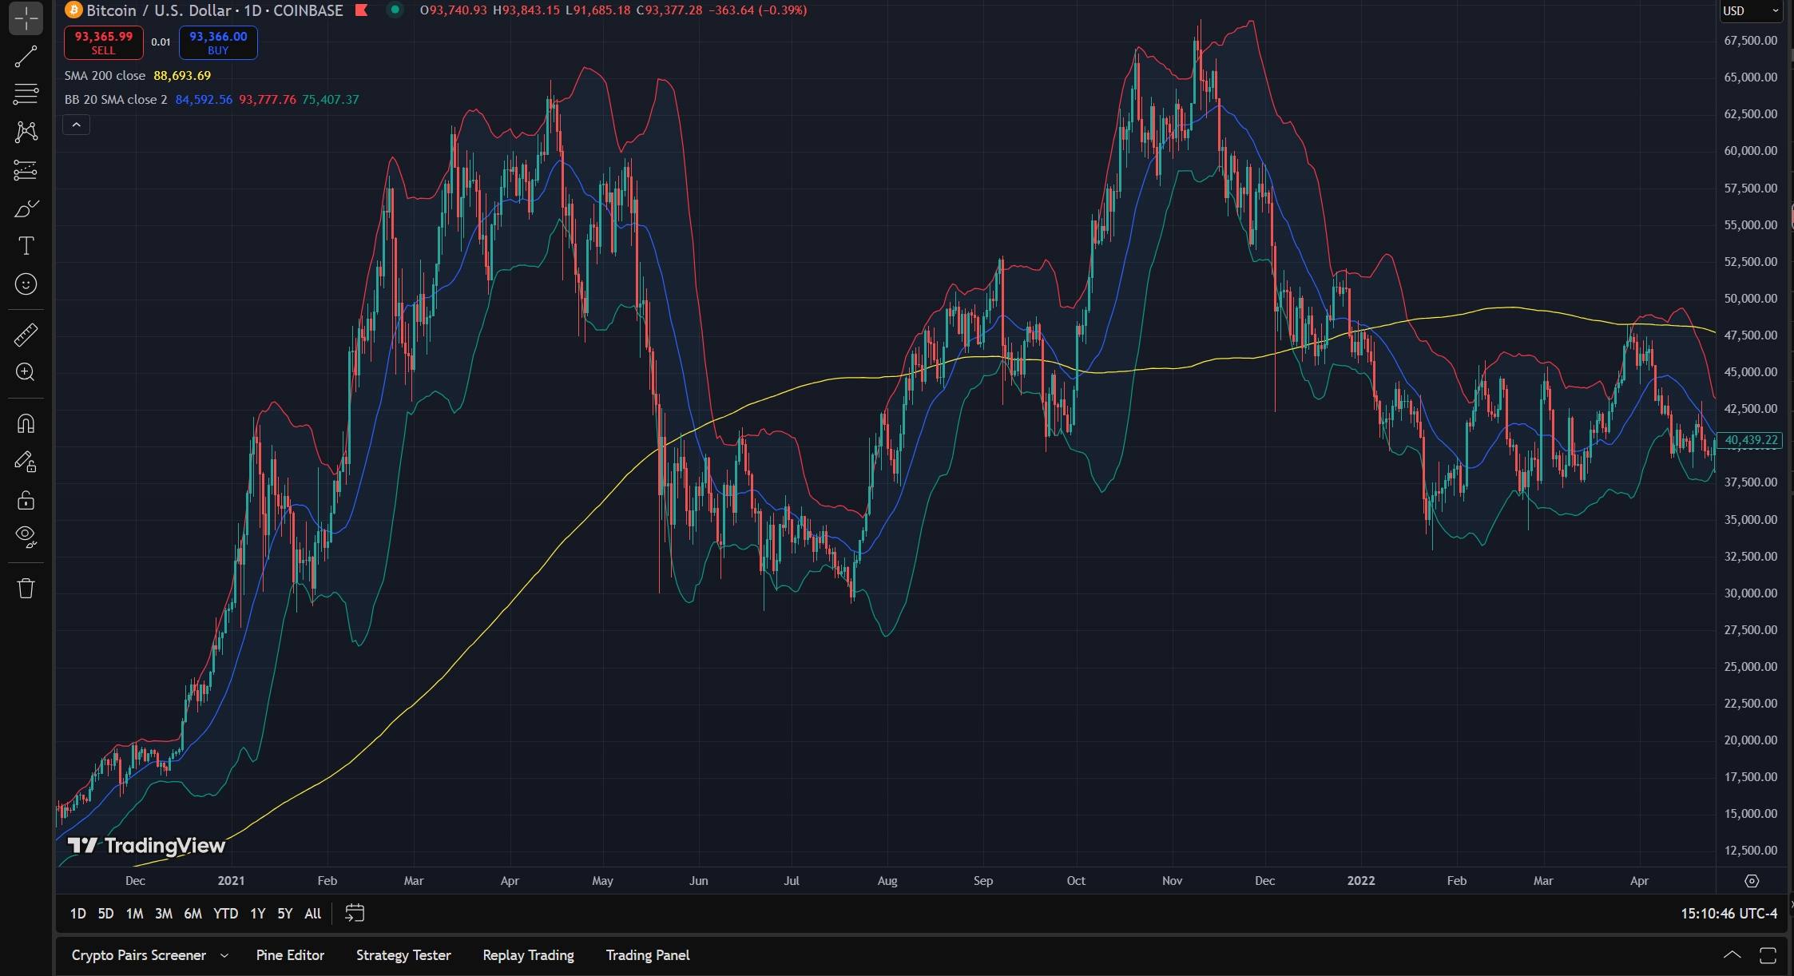Toggle Magnet mode on
The width and height of the screenshot is (1794, 976).
(26, 423)
